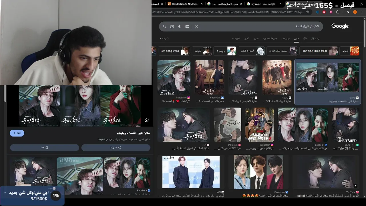The width and height of the screenshot is (366, 206).
Task: Click the play icon on the YouTube trailer thumbnail
Action: coord(355,186)
